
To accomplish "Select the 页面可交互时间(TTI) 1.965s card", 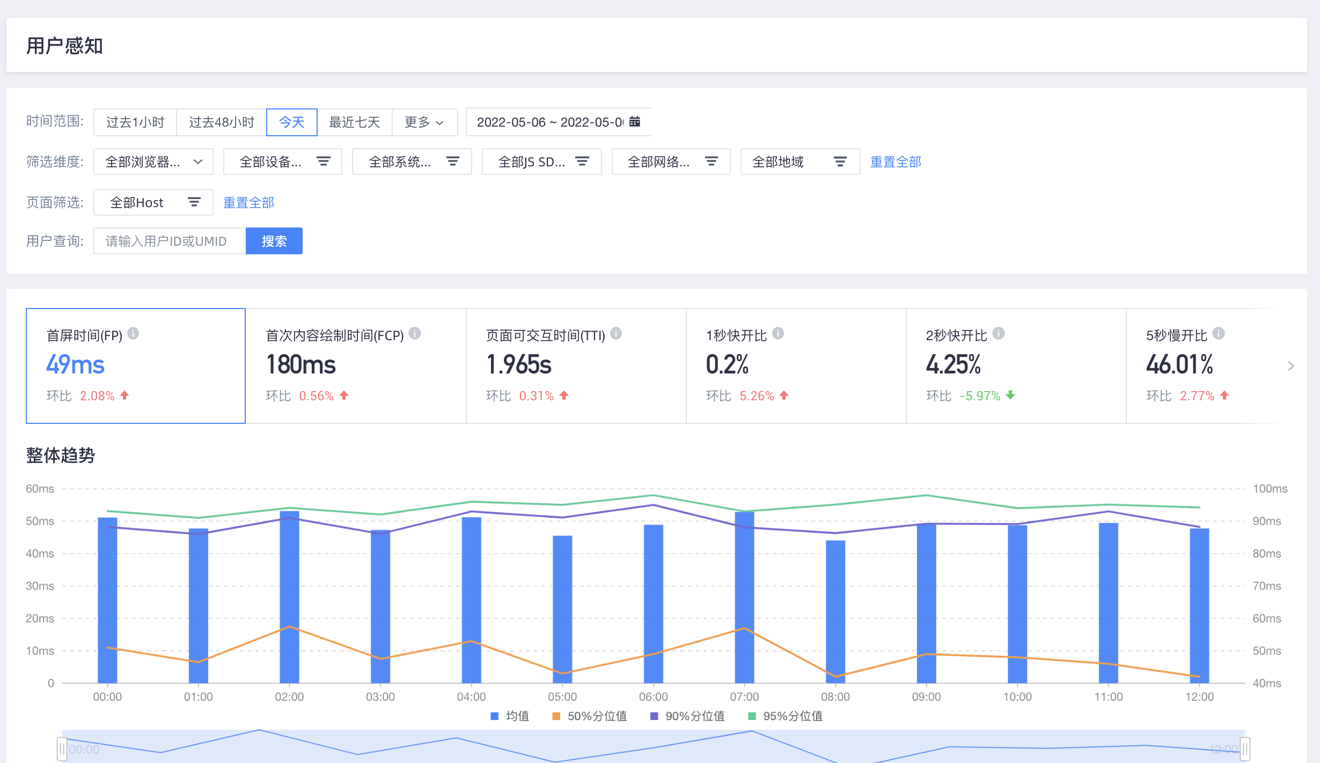I will coord(576,366).
